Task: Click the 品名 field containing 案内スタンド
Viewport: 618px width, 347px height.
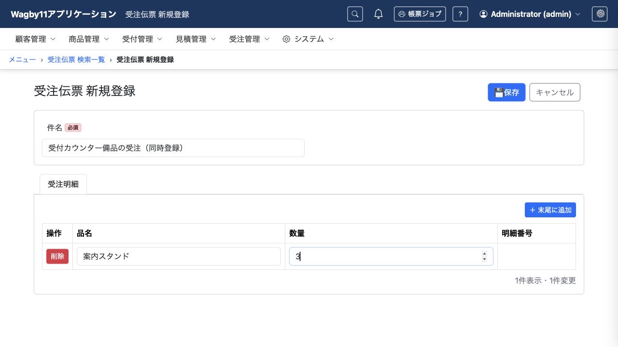Action: coord(179,256)
